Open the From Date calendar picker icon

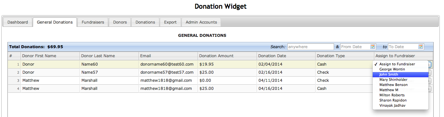(373, 47)
